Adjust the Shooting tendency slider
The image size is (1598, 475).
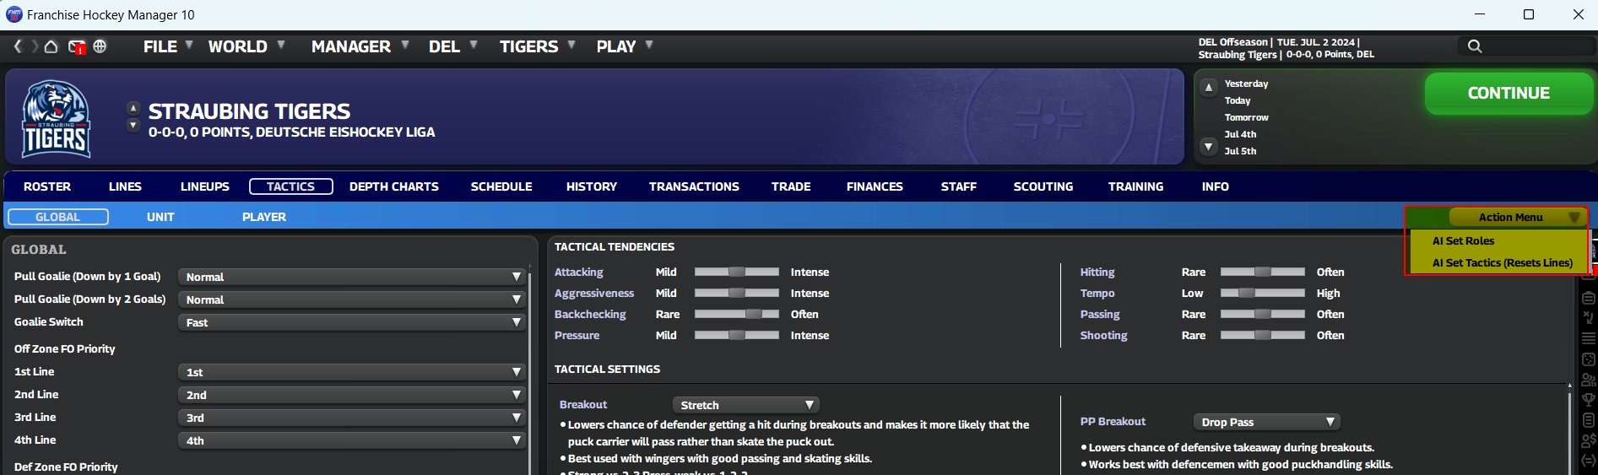pyautogui.click(x=1263, y=335)
